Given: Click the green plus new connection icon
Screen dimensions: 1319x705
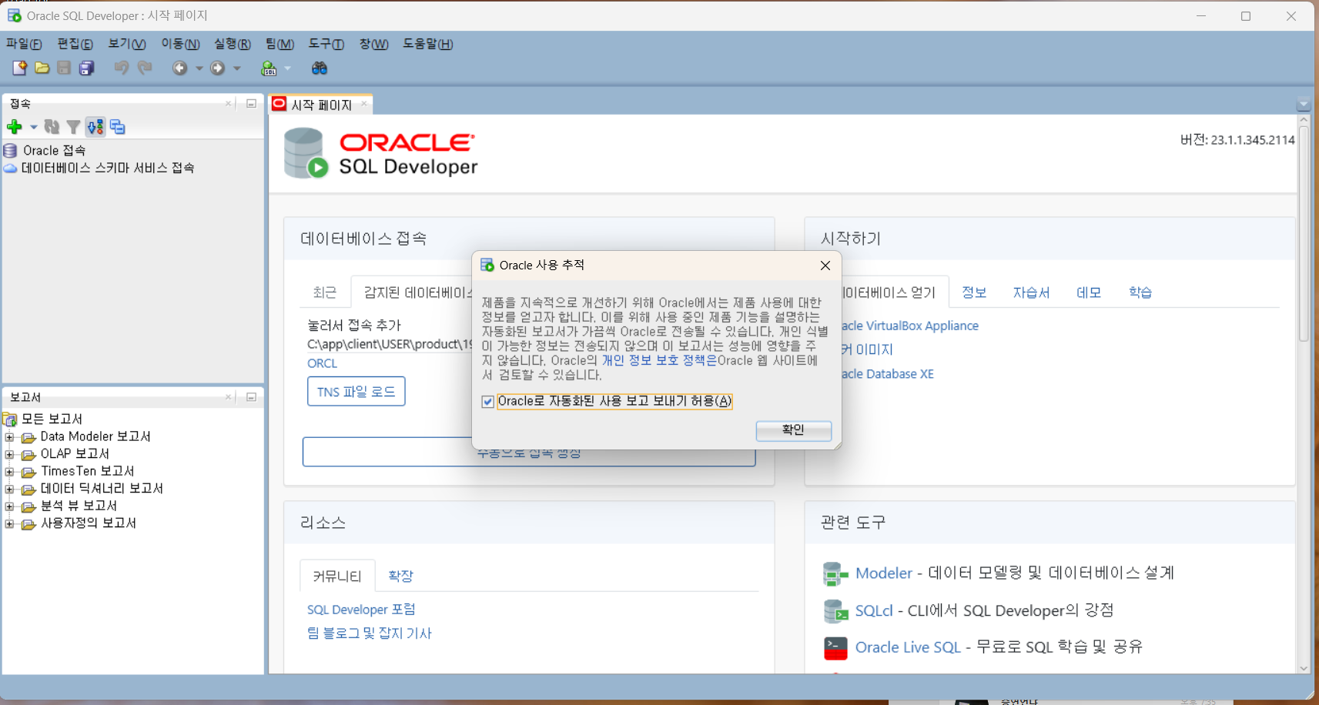Looking at the screenshot, I should pos(15,127).
